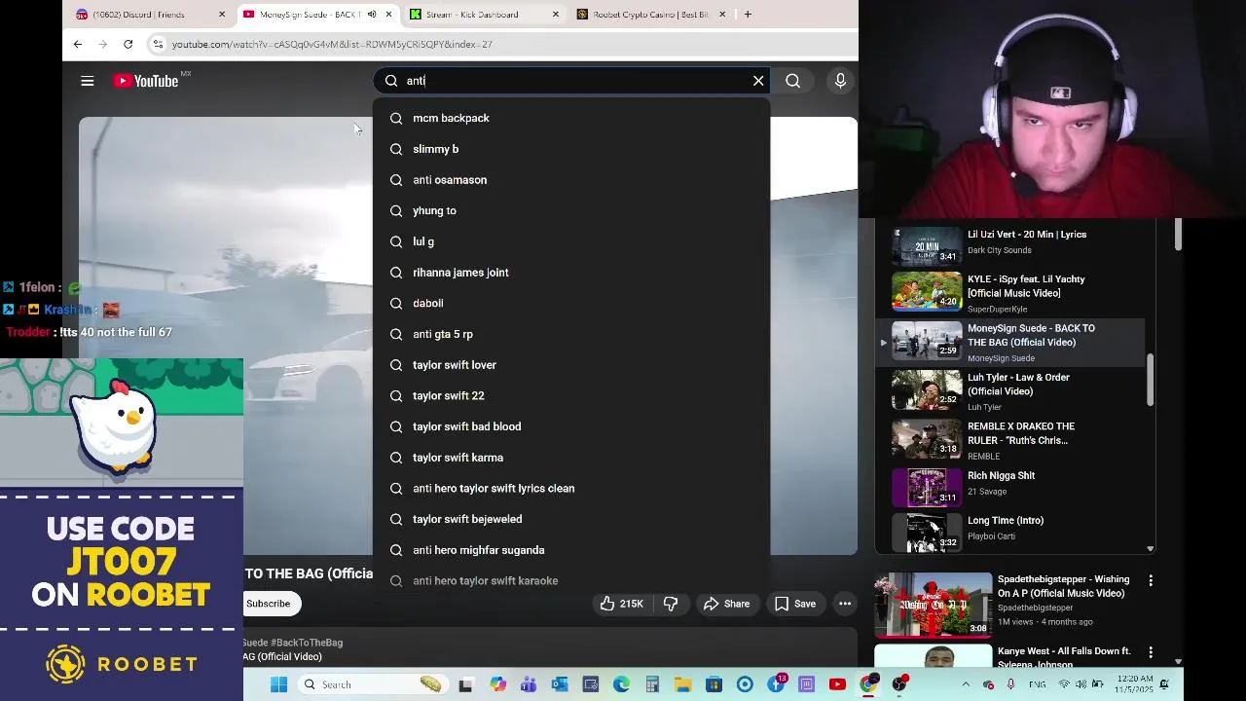Open Microsoft Teams from the taskbar
This screenshot has height=701, width=1246.
[x=529, y=684]
